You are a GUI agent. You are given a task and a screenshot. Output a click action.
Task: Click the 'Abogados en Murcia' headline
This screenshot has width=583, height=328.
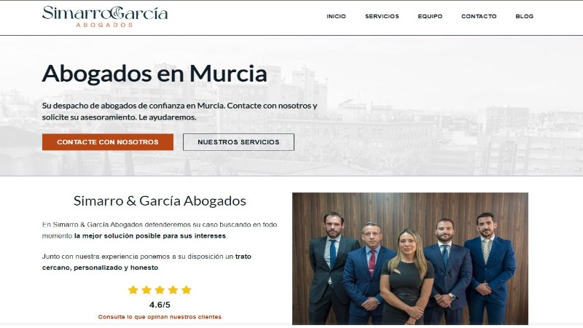[x=154, y=74]
